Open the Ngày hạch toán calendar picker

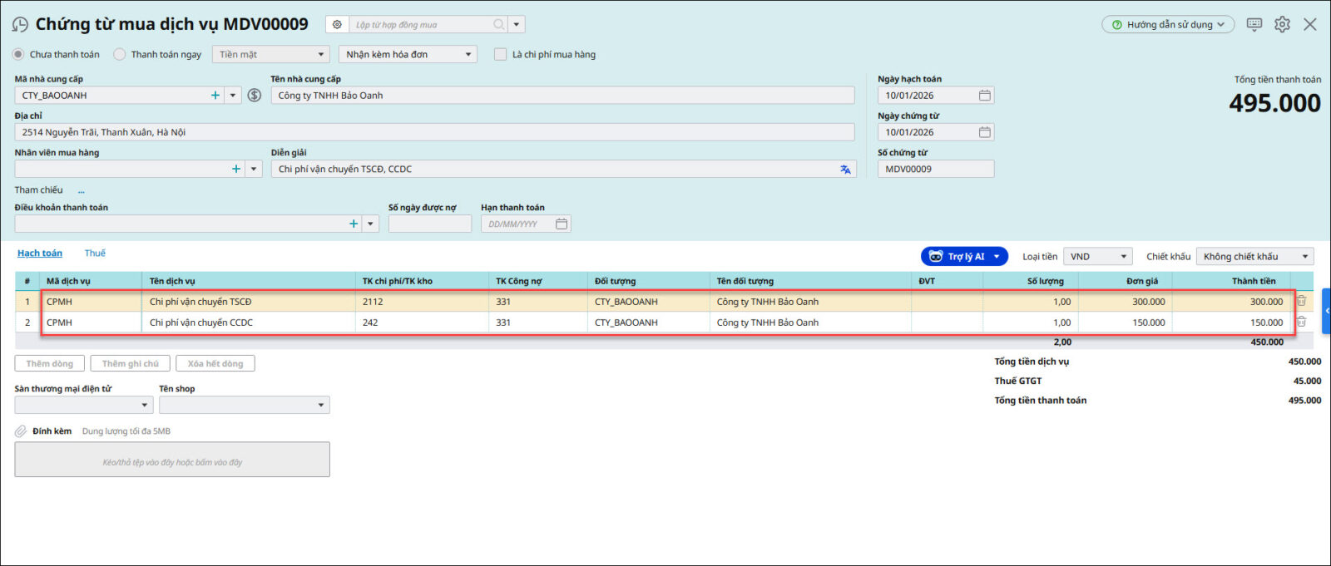pyautogui.click(x=984, y=96)
